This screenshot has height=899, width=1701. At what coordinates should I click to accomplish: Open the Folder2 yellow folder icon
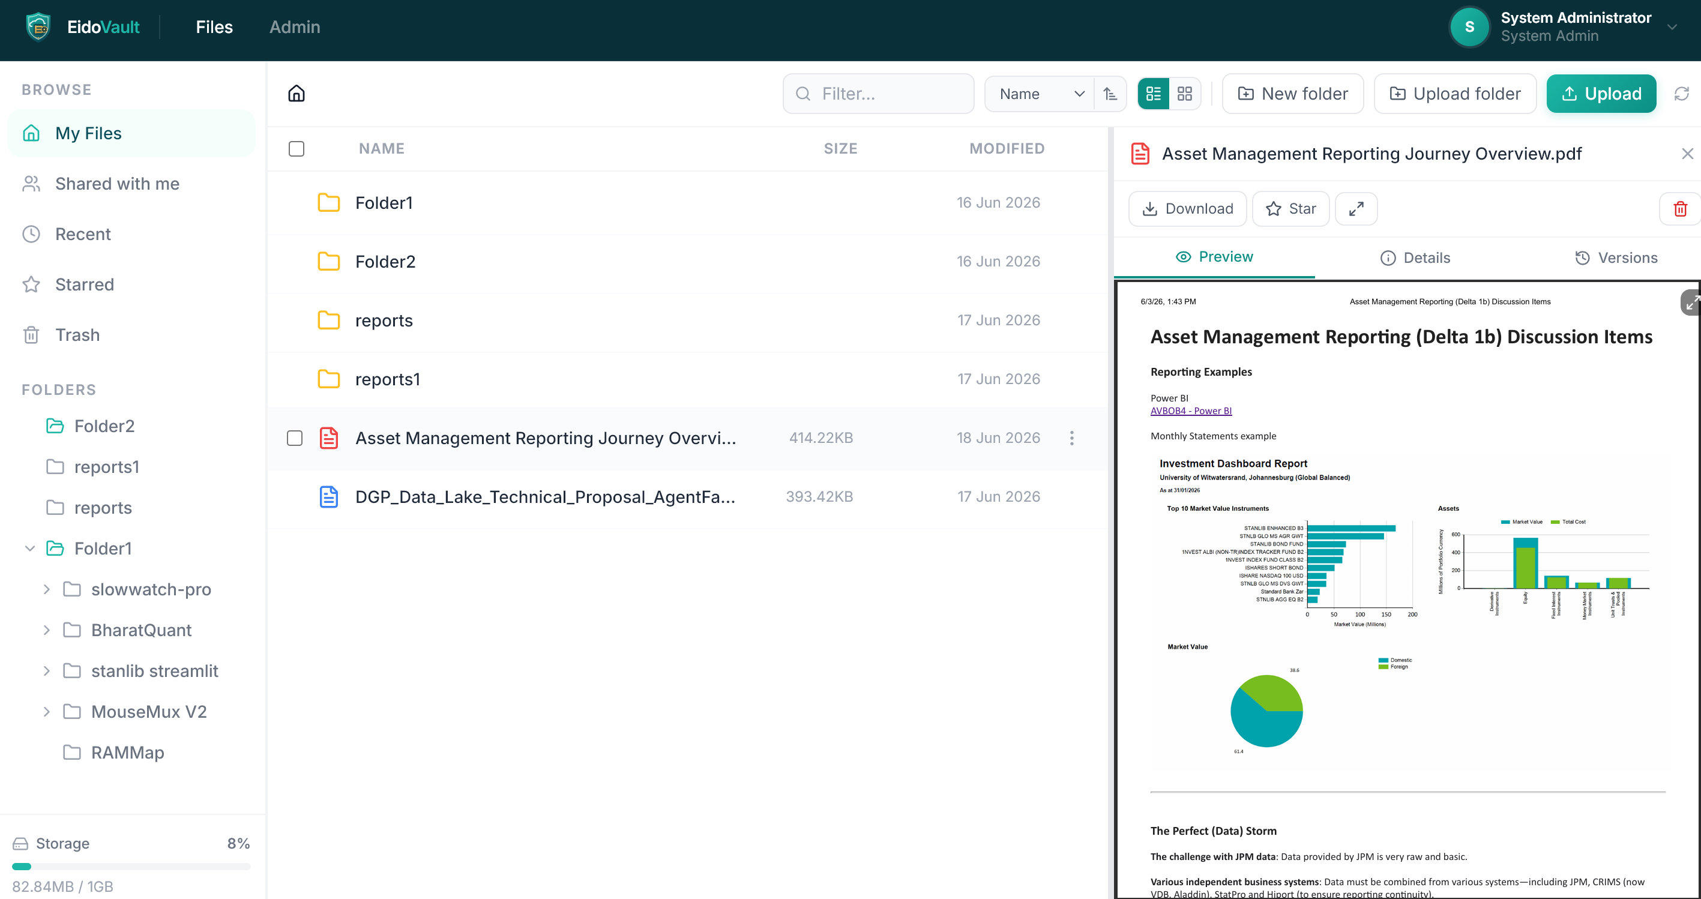pos(329,262)
